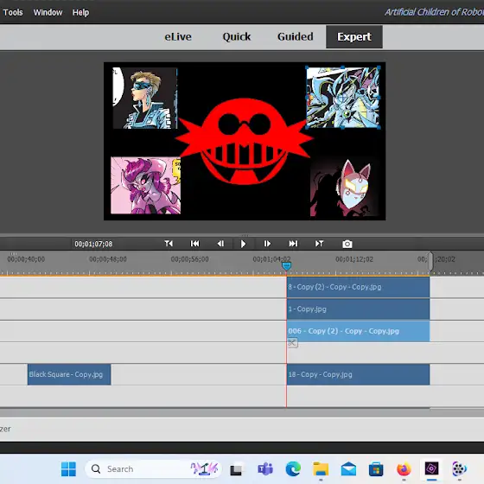
Task: Click the red Eggman logo in monitor
Action: (x=244, y=142)
